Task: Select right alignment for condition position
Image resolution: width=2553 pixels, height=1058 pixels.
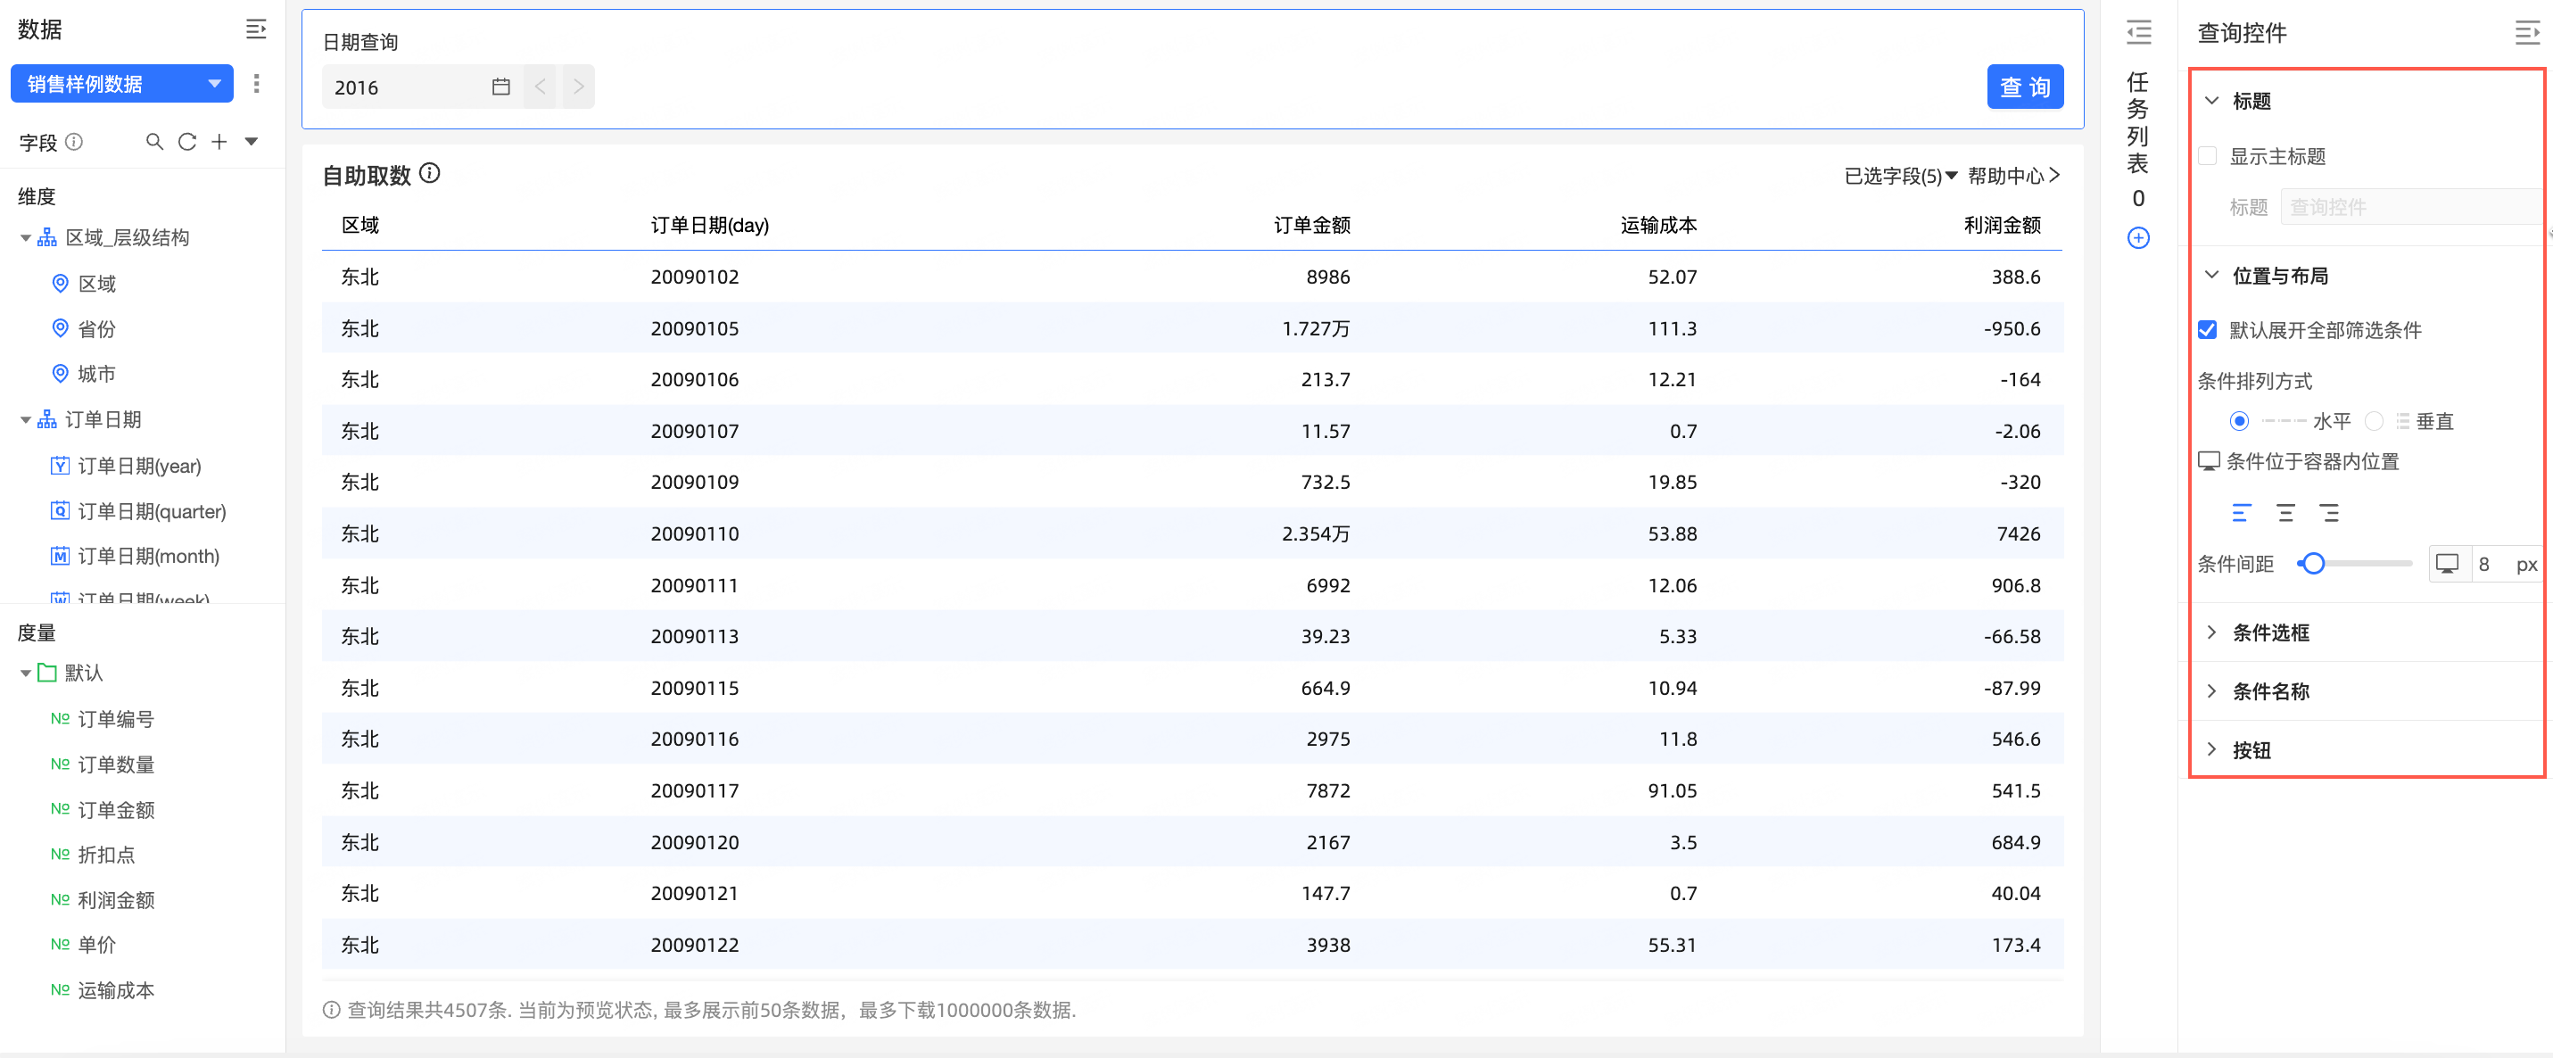Action: pos(2328,513)
